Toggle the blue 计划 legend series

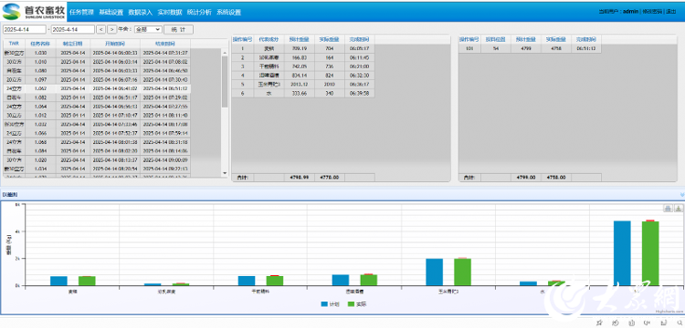[332, 304]
